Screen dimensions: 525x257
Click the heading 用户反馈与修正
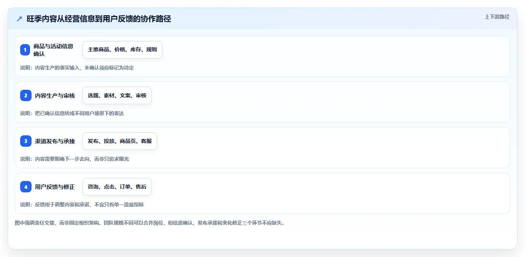(x=55, y=187)
